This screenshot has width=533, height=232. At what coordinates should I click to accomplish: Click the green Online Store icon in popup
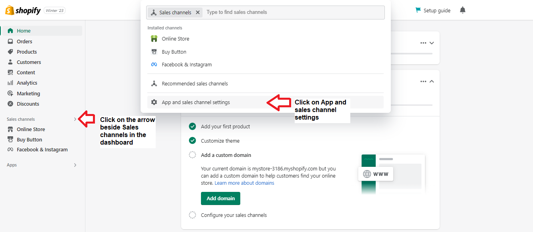pos(154,39)
